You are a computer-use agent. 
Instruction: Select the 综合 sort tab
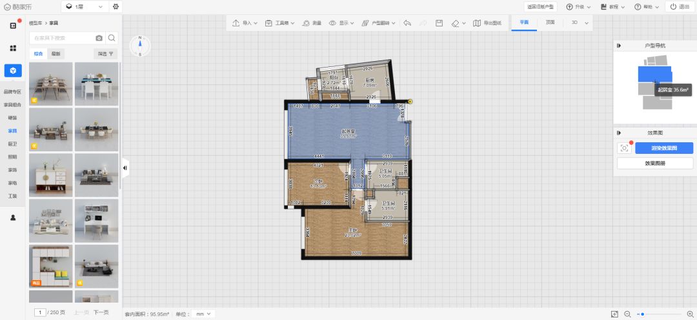point(38,54)
